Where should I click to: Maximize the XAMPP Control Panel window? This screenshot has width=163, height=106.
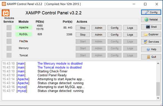[145, 4]
